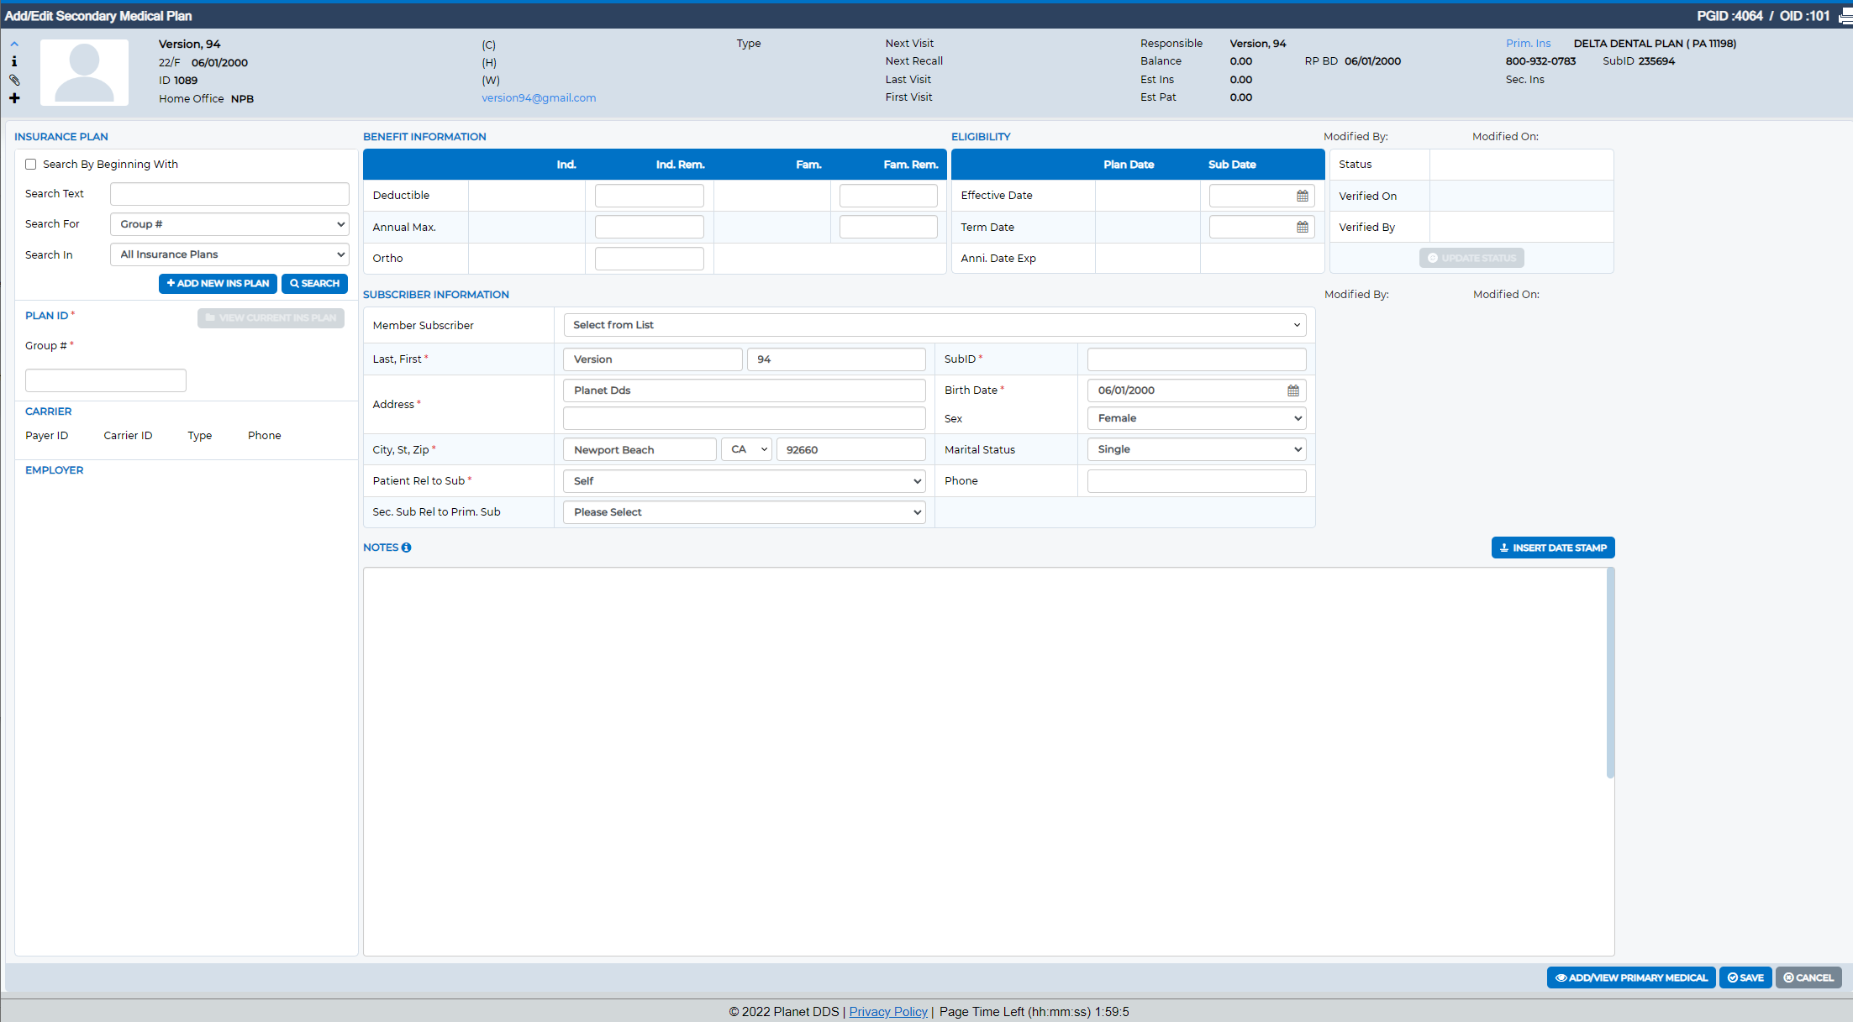
Task: Open Birth Date calendar icon
Action: pyautogui.click(x=1293, y=390)
